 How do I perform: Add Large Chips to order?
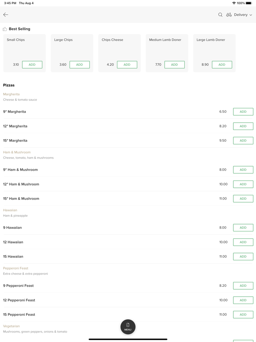pos(79,64)
